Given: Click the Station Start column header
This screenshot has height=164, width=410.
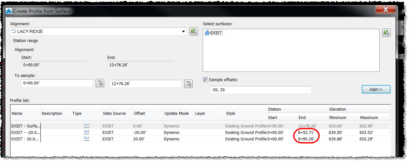Looking at the screenshot, I should coord(282,118).
